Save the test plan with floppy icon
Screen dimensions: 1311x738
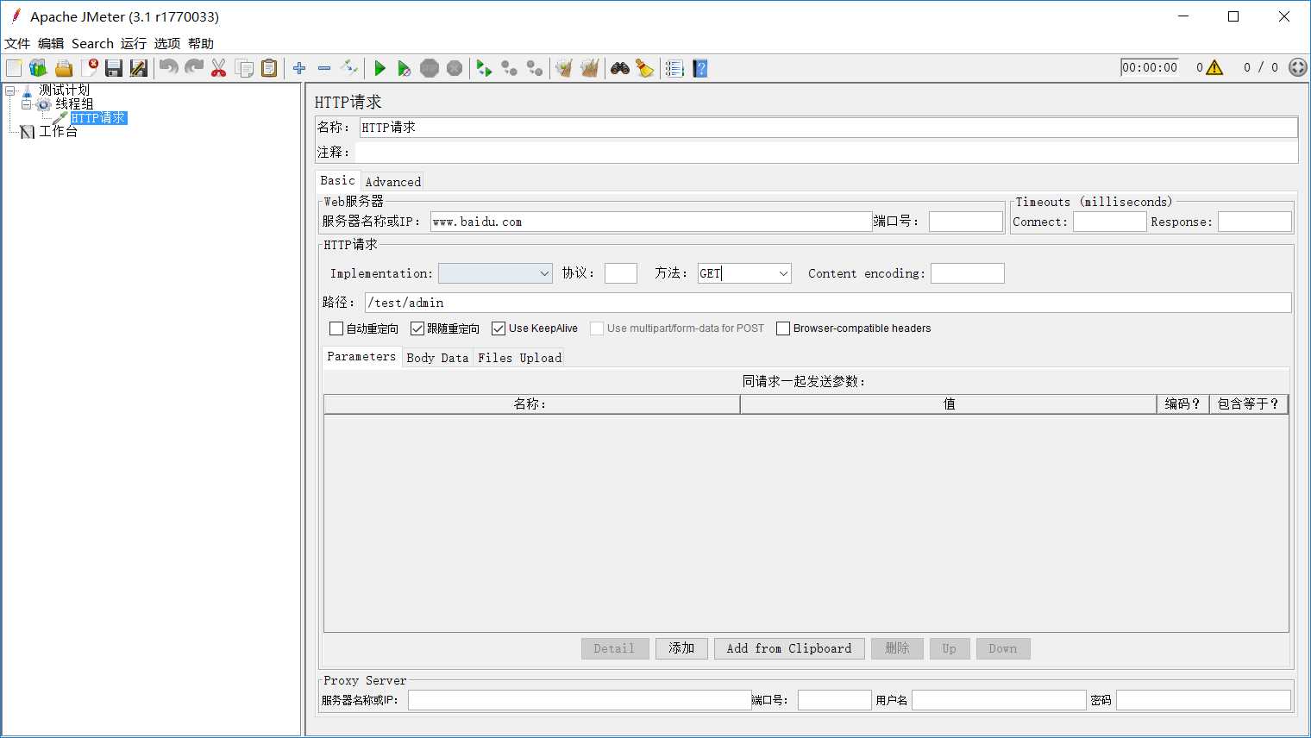[114, 68]
